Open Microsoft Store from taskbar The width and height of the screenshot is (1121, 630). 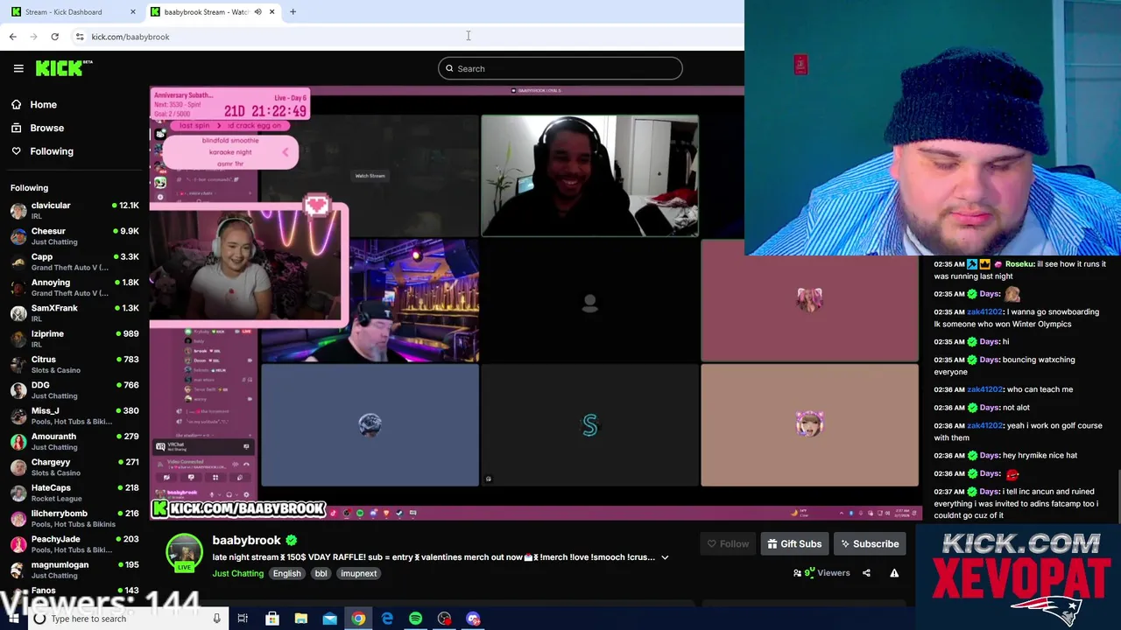click(x=272, y=619)
